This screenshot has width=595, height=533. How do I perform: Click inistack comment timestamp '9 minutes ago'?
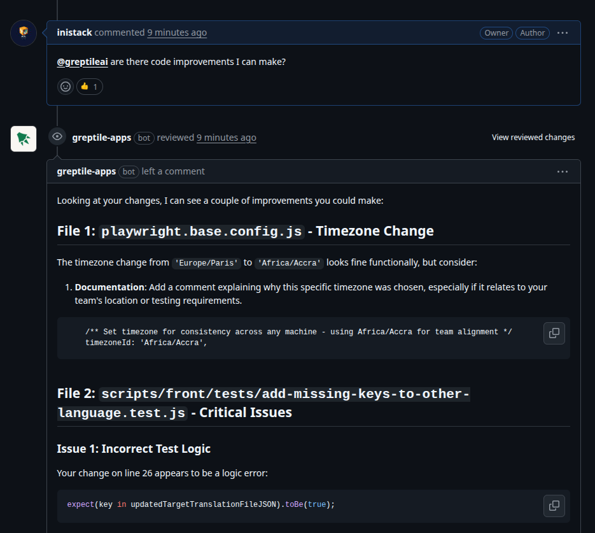tap(177, 32)
